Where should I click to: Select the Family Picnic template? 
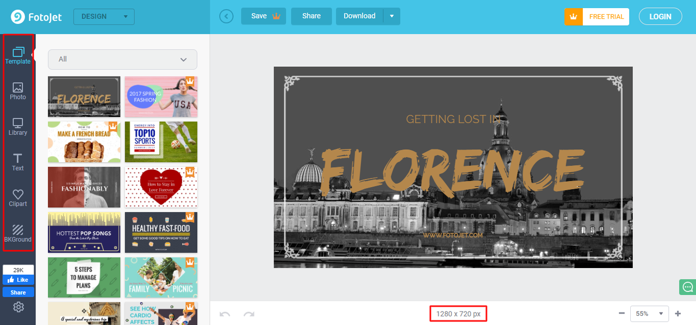point(161,277)
